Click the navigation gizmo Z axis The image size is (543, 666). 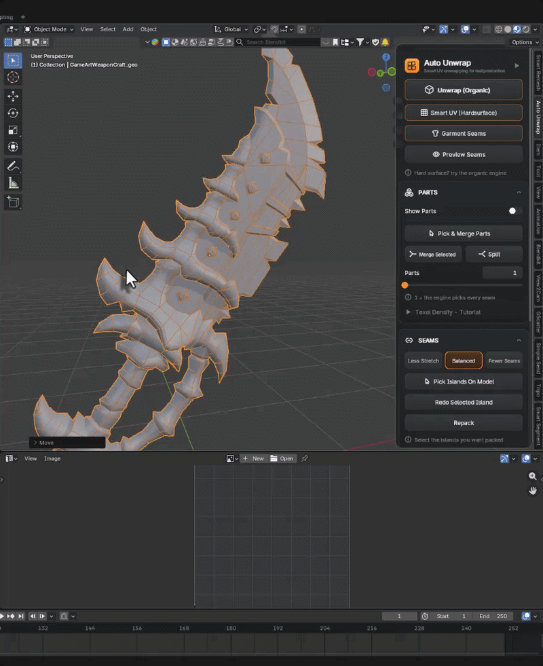[386, 57]
